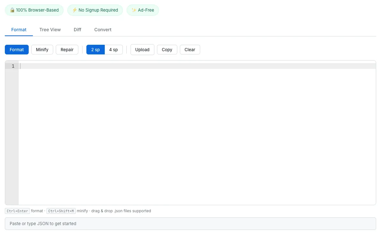Image resolution: width=381 pixels, height=238 pixels.
Task: Click the Paste or type JSON field
Action: 190,224
